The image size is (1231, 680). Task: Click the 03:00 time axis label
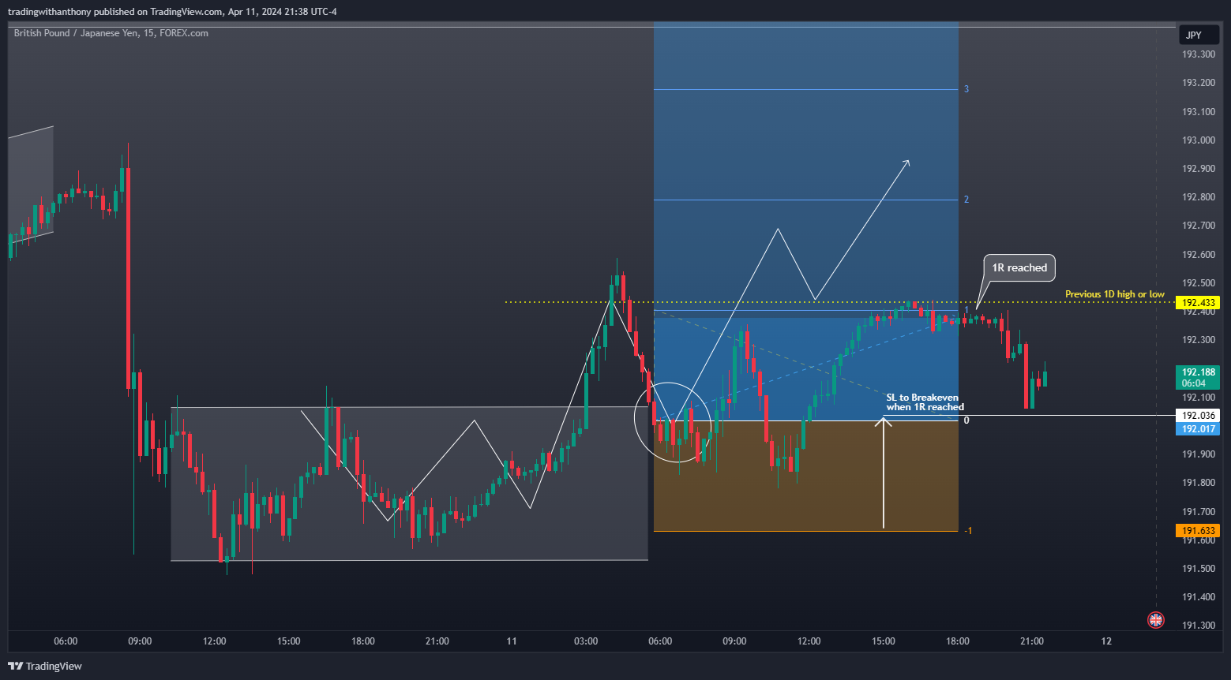pyautogui.click(x=586, y=641)
